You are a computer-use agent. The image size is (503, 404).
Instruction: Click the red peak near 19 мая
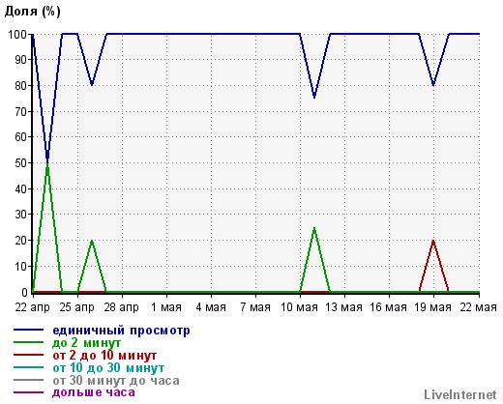433,241
